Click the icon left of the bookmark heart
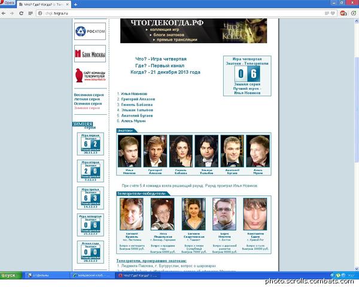The image size is (359, 287). point(327,13)
